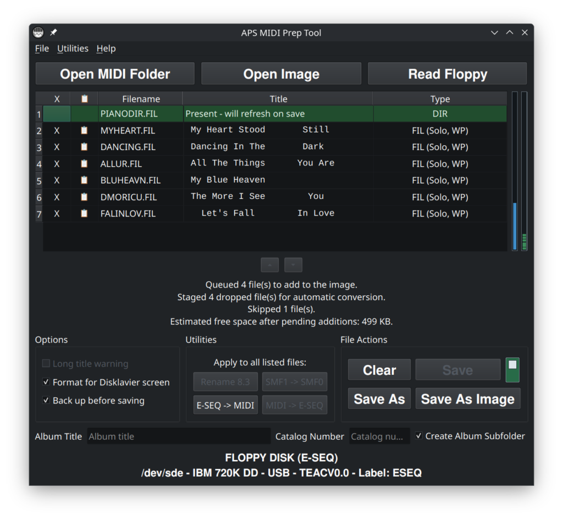Open the Help menu
This screenshot has height=520, width=563.
(106, 48)
